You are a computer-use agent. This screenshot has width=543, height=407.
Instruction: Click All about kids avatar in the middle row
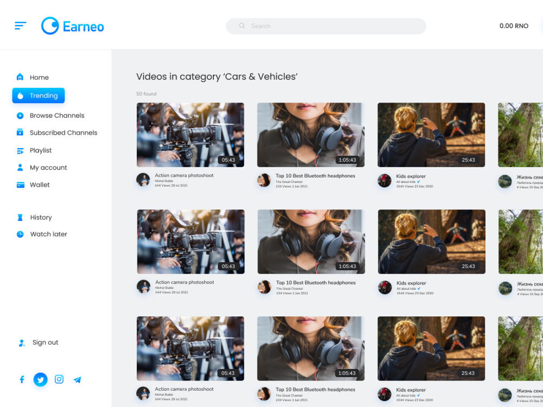pos(385,288)
